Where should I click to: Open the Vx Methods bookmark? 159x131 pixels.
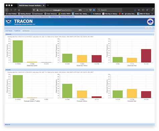point(96,14)
